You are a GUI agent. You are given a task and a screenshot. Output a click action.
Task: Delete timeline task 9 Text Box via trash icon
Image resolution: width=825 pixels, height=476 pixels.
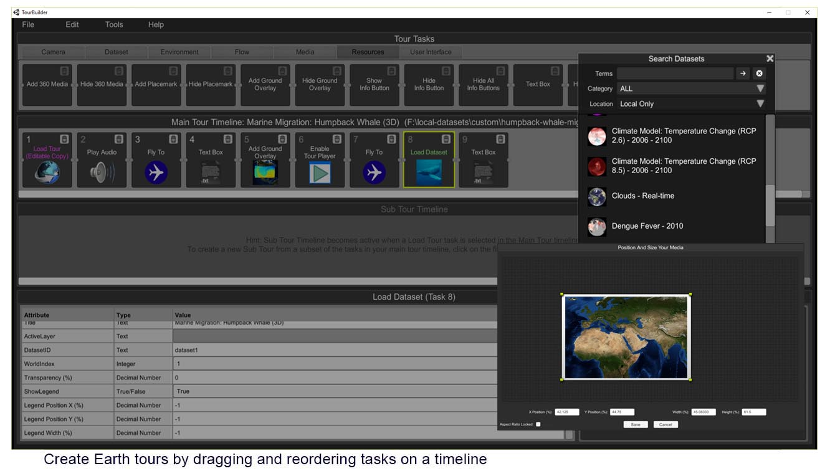click(501, 139)
